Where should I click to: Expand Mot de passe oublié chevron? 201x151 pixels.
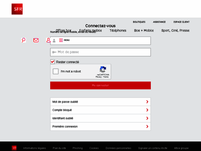[x=147, y=102]
